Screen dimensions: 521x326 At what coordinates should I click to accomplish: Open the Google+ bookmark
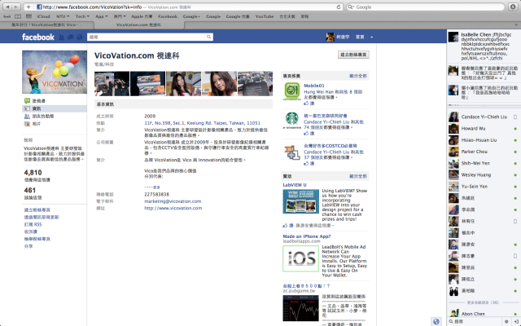pos(191,16)
